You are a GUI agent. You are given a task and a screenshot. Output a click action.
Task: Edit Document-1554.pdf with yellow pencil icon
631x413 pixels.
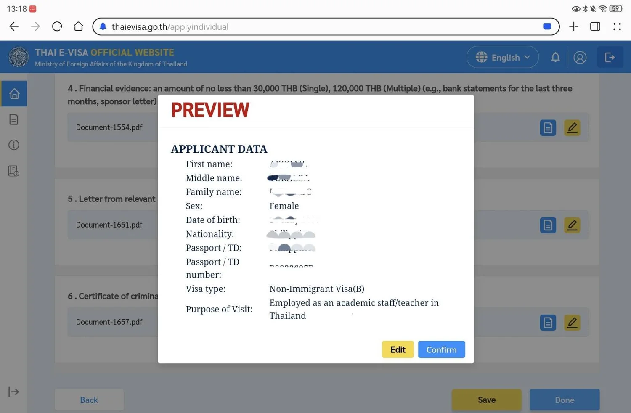572,127
